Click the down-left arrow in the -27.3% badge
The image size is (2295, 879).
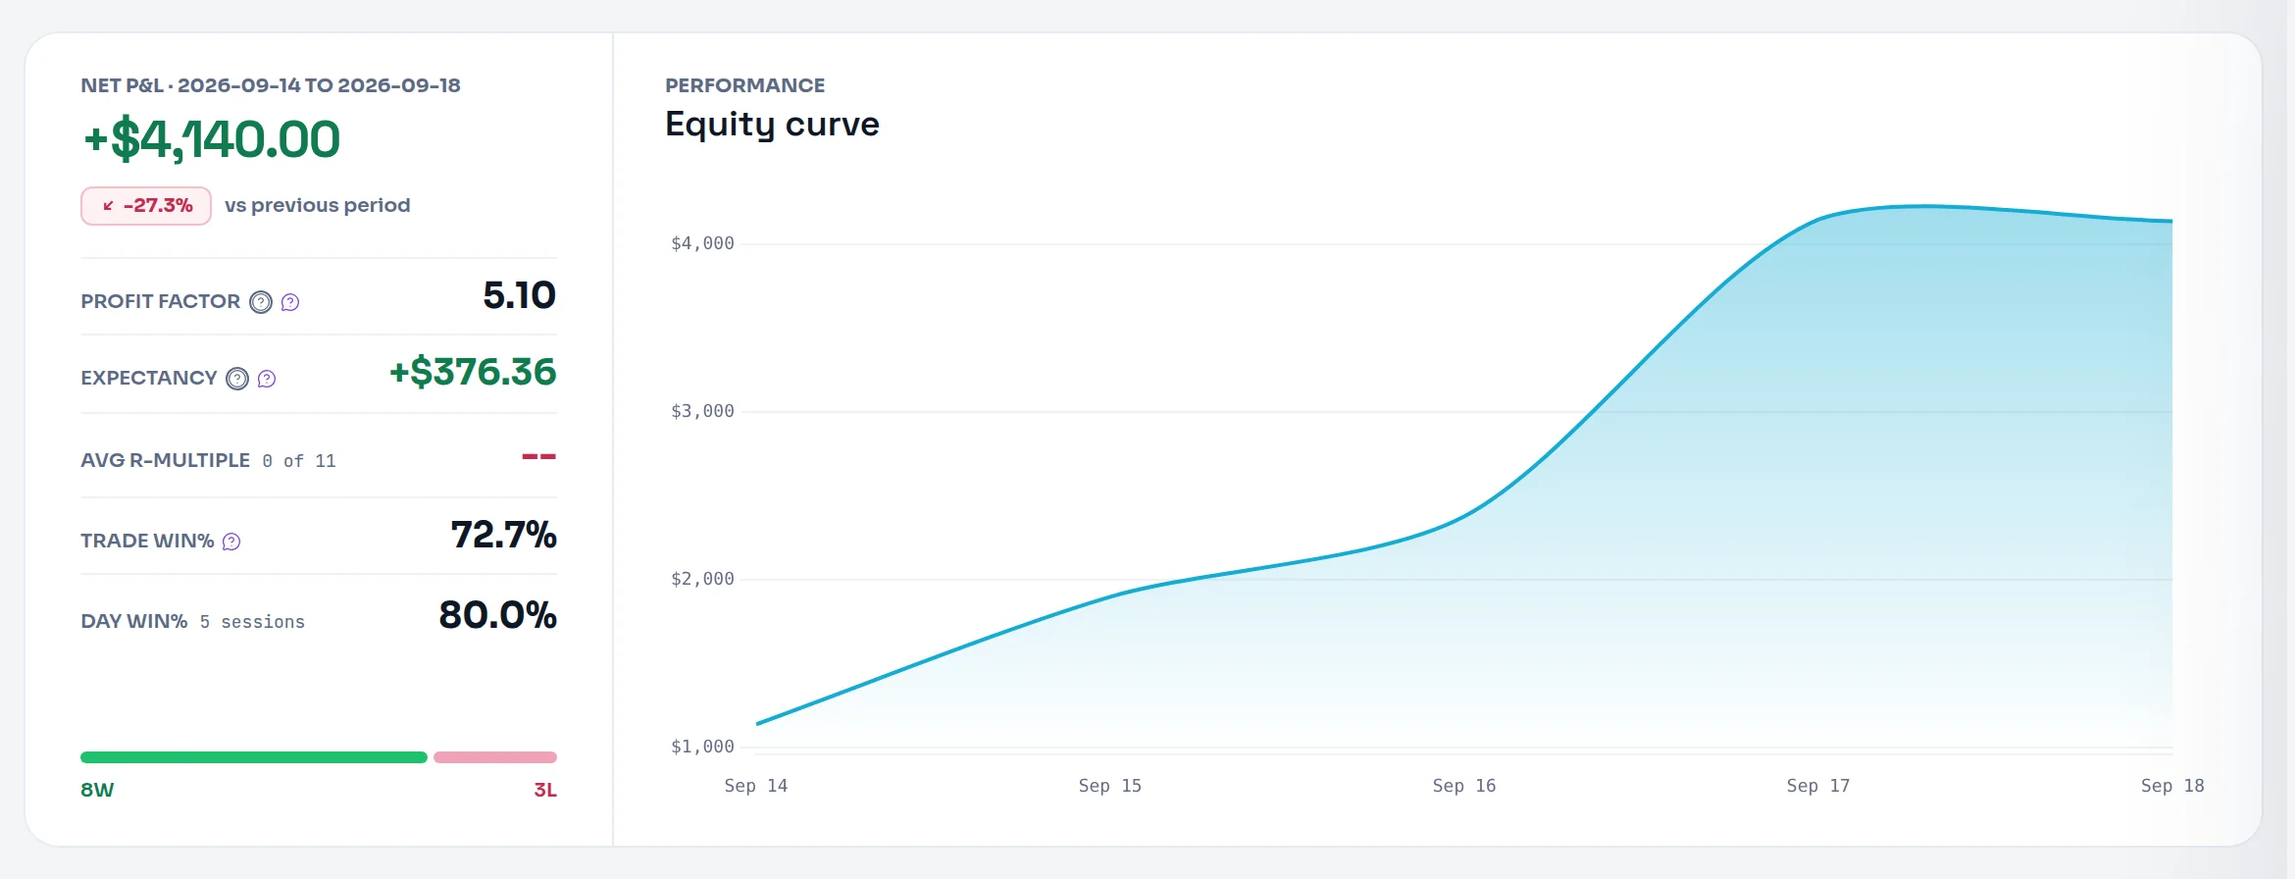[108, 206]
